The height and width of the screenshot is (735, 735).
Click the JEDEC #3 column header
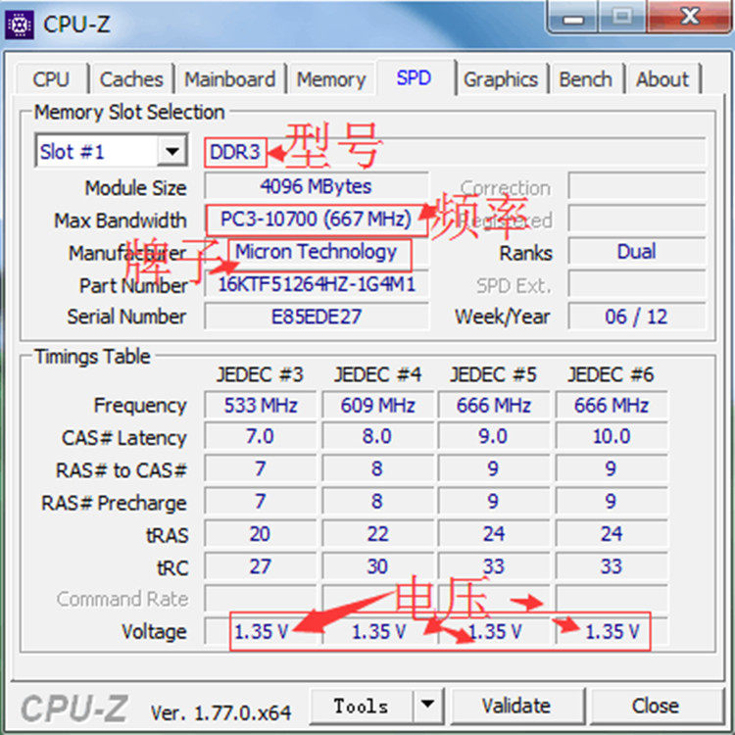[x=260, y=374]
